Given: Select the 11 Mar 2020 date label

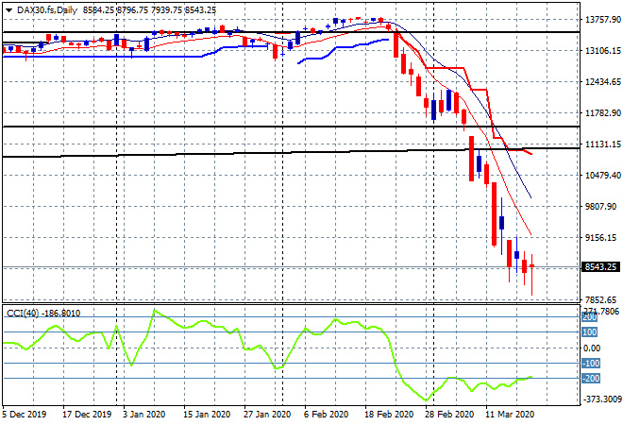Looking at the screenshot, I should (x=510, y=415).
